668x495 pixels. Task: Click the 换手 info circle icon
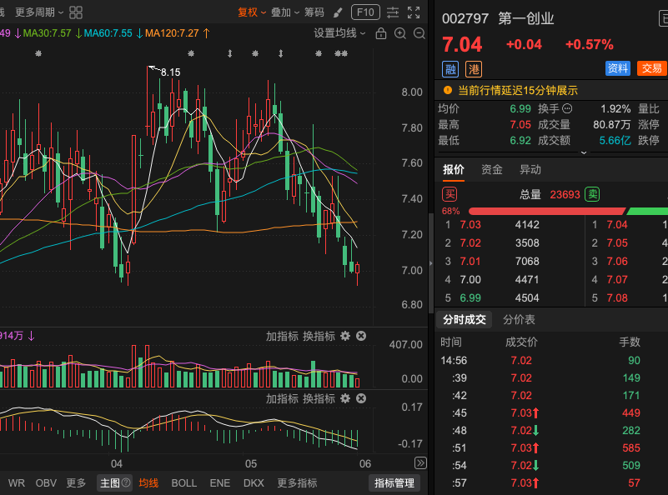click(x=567, y=108)
